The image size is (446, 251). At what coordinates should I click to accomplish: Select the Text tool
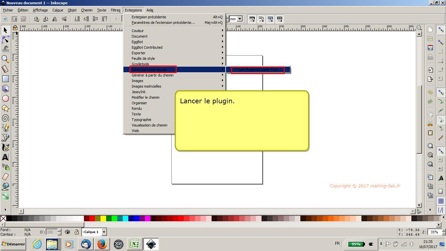tap(5, 157)
